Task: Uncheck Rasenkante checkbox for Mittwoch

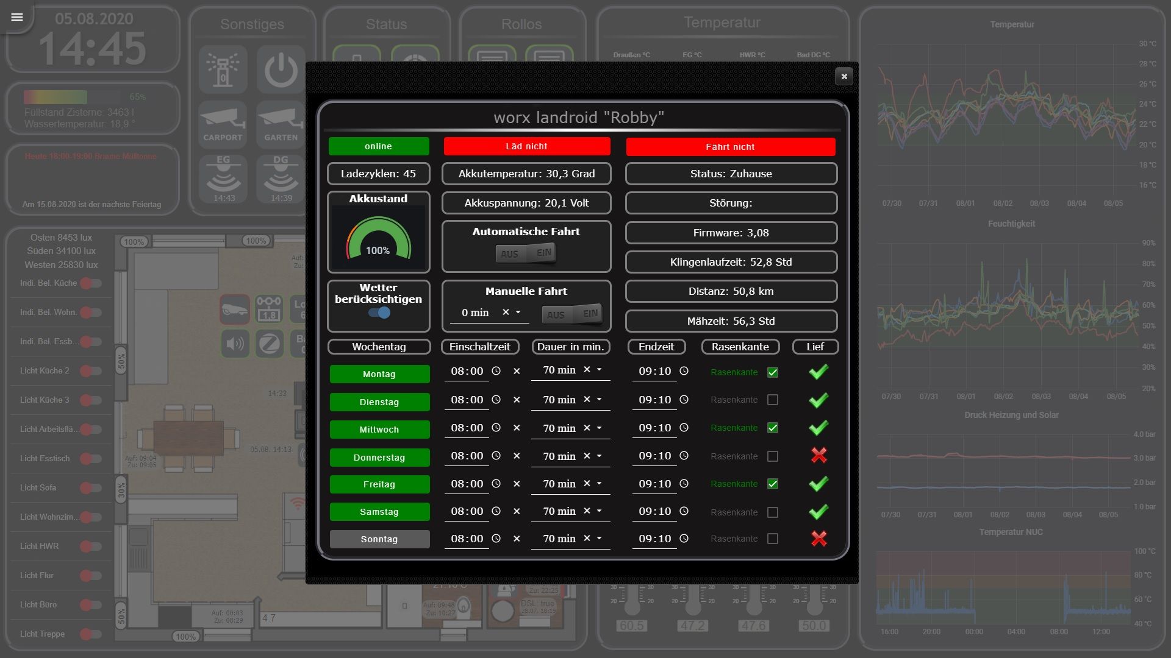Action: pos(773,428)
